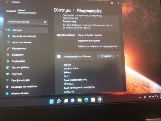The width and height of the screenshot is (161, 121).
Task: Open Microsoft Store taskbar icon
Action: point(93,100)
